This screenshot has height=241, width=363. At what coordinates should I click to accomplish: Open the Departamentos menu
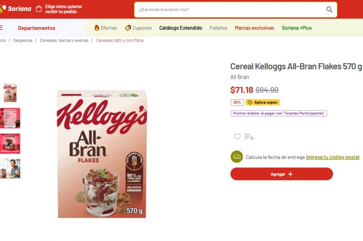click(x=36, y=28)
